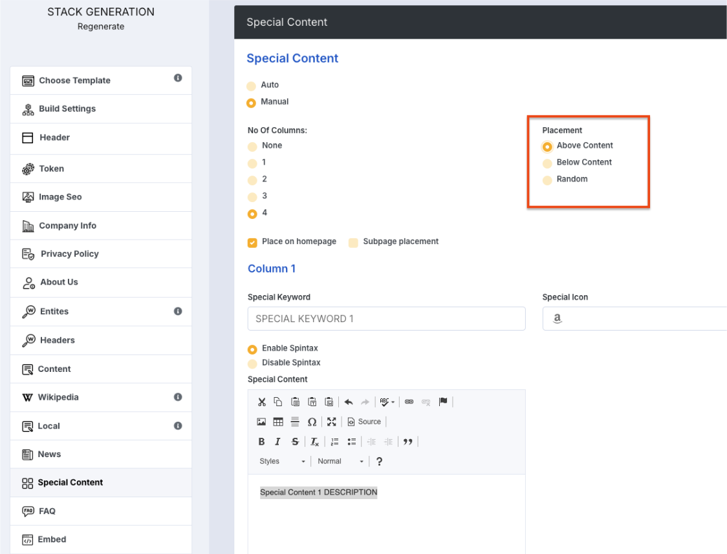Click the info icon beside Local

[x=178, y=426]
